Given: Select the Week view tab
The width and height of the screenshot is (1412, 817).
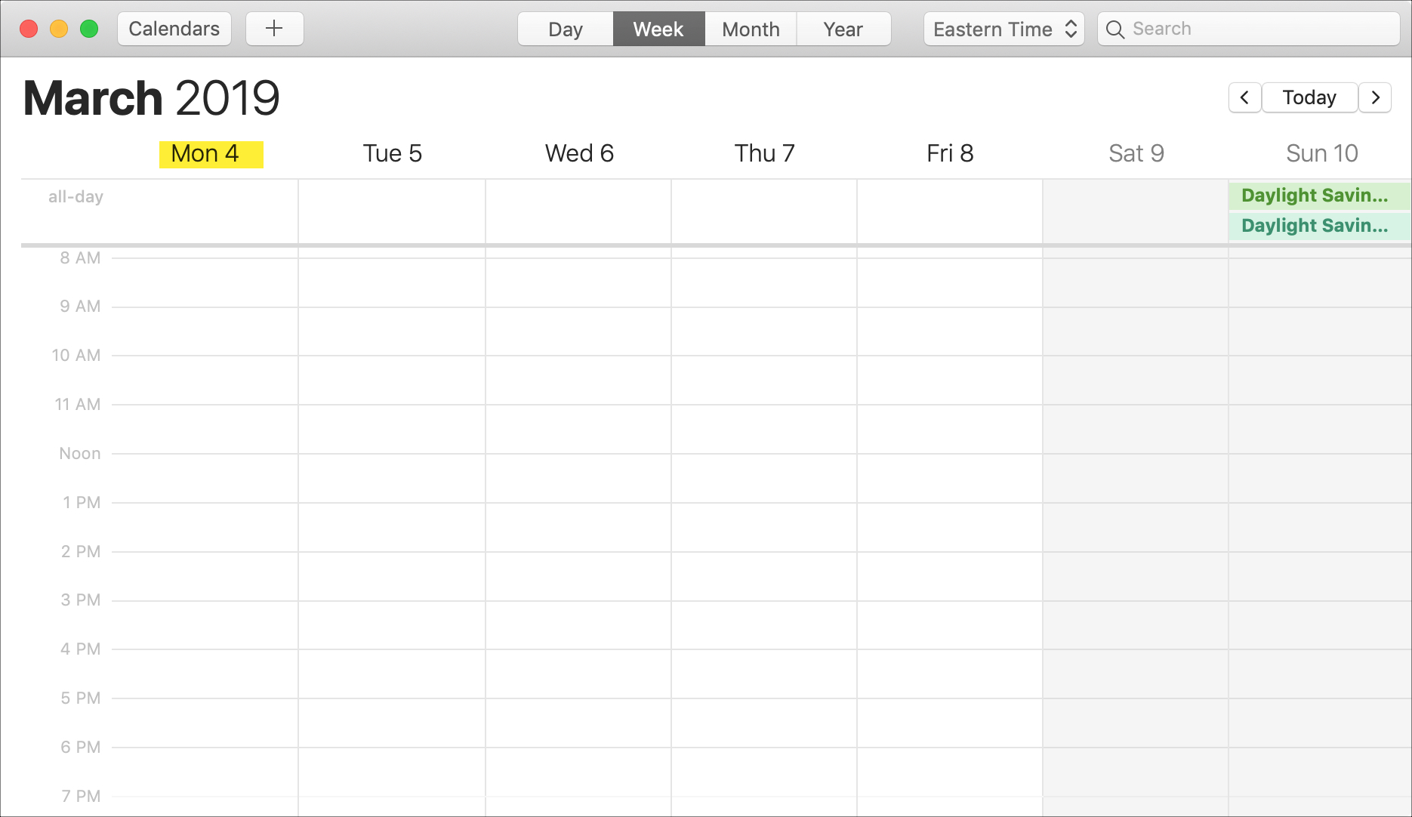Looking at the screenshot, I should pos(658,29).
